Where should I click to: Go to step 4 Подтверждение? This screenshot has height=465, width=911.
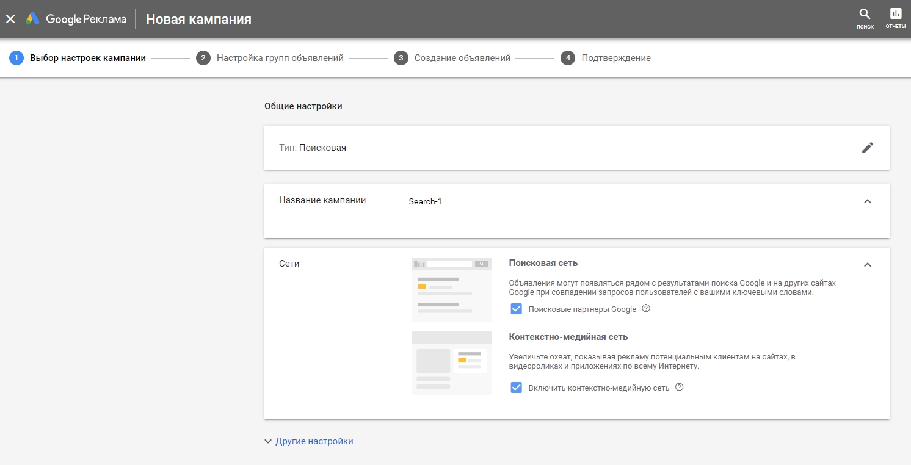click(606, 58)
